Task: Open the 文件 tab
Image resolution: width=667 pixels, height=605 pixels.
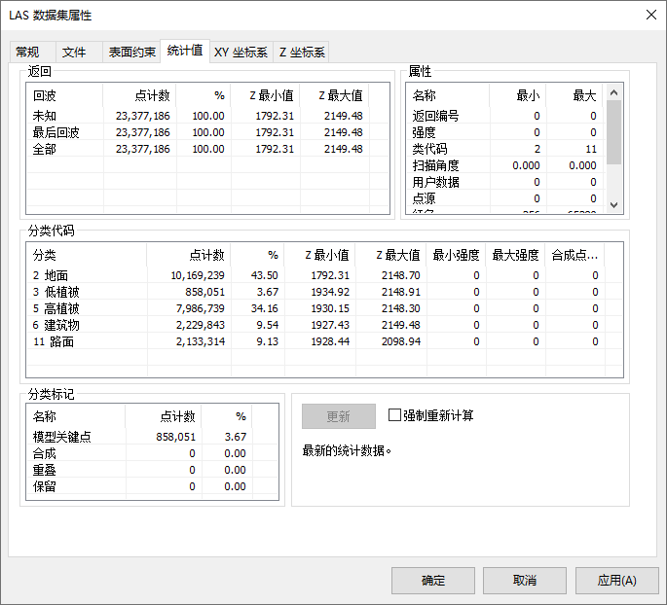Action: point(79,53)
